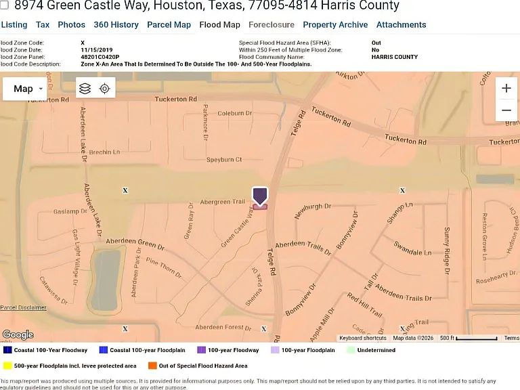This screenshot has width=520, height=390.
Task: Click the Special Flood Hazard Area value Out
Action: point(376,43)
